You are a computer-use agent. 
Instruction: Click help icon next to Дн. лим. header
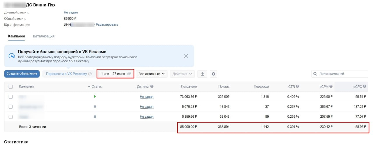tap(152, 87)
